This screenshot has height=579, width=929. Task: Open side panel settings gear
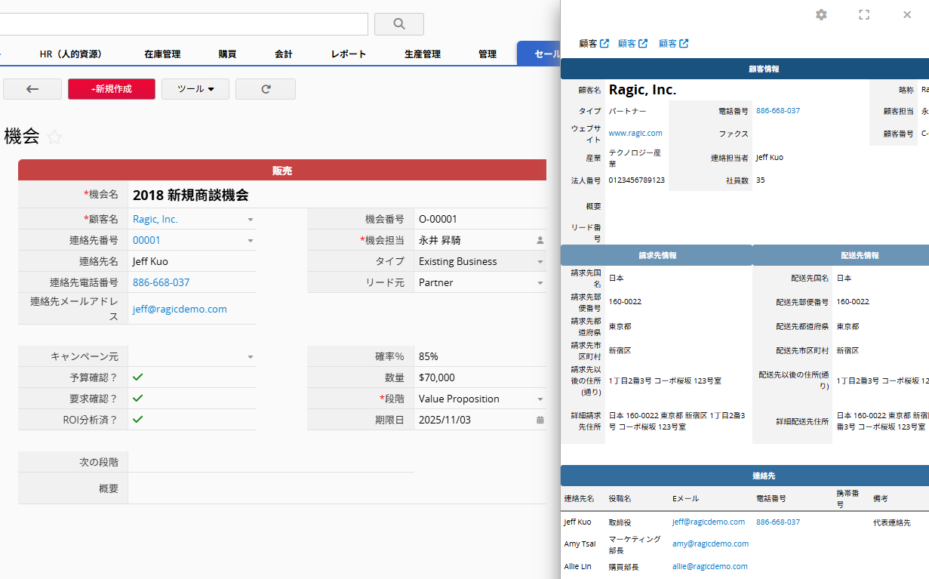tap(821, 15)
